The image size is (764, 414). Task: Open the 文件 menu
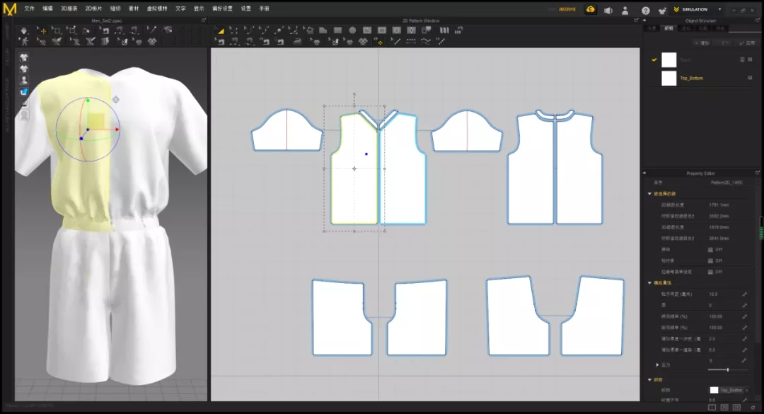pyautogui.click(x=29, y=9)
